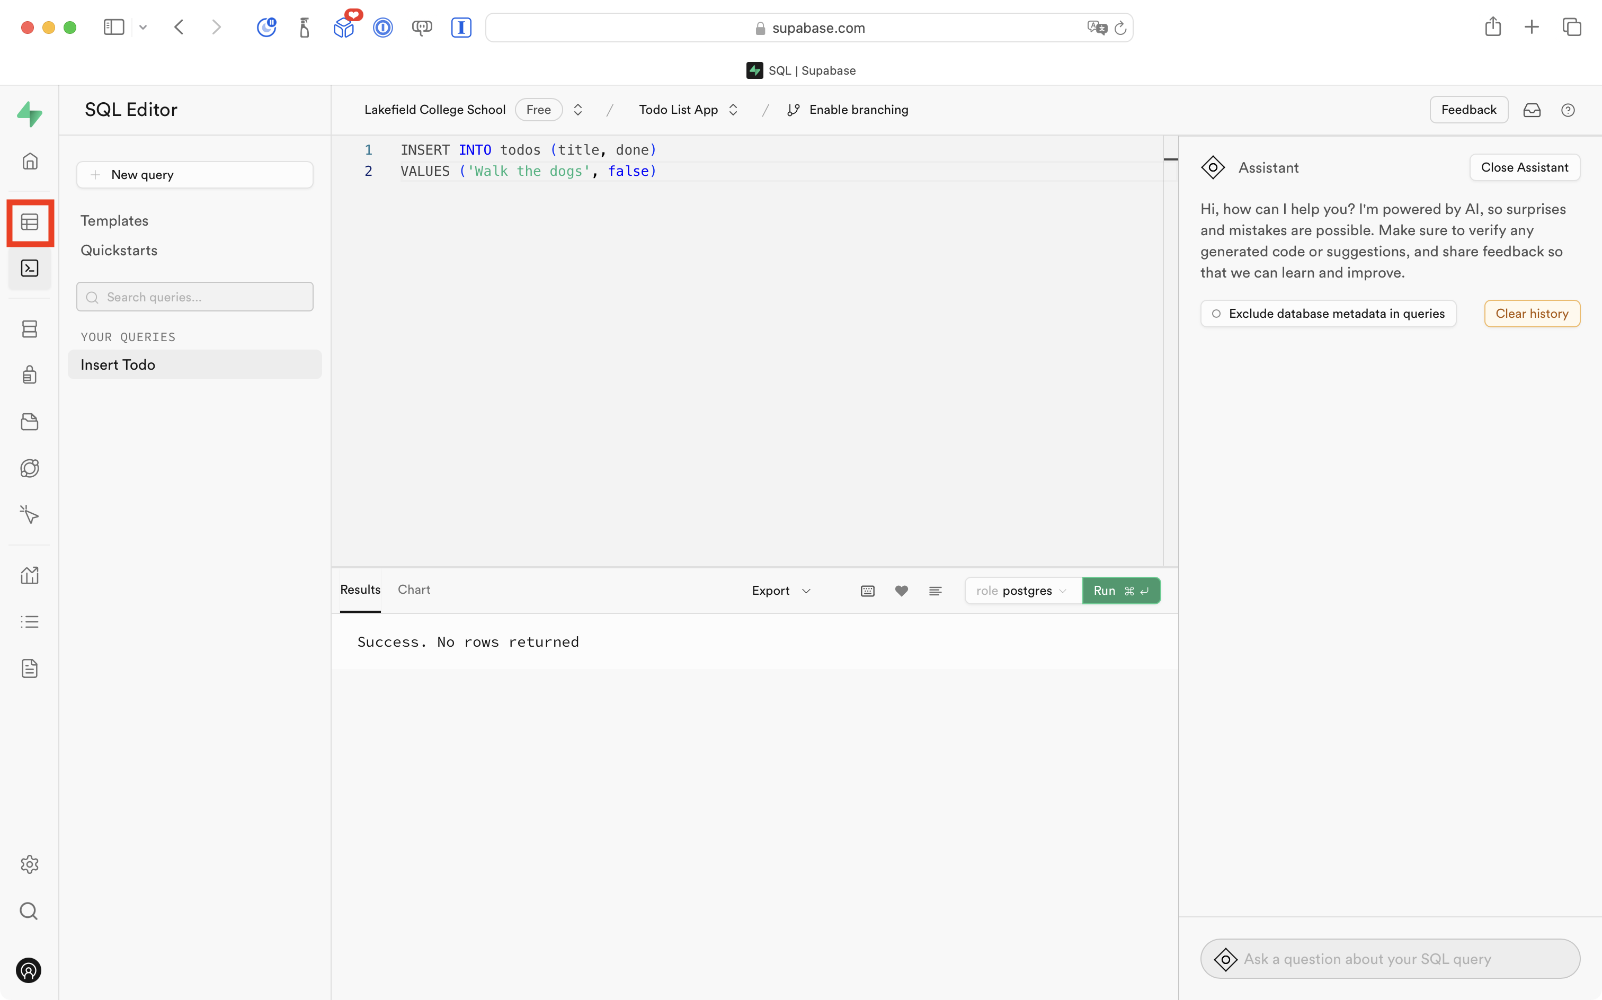Open the Todo List App project dropdown
The width and height of the screenshot is (1602, 1000).
[688, 109]
